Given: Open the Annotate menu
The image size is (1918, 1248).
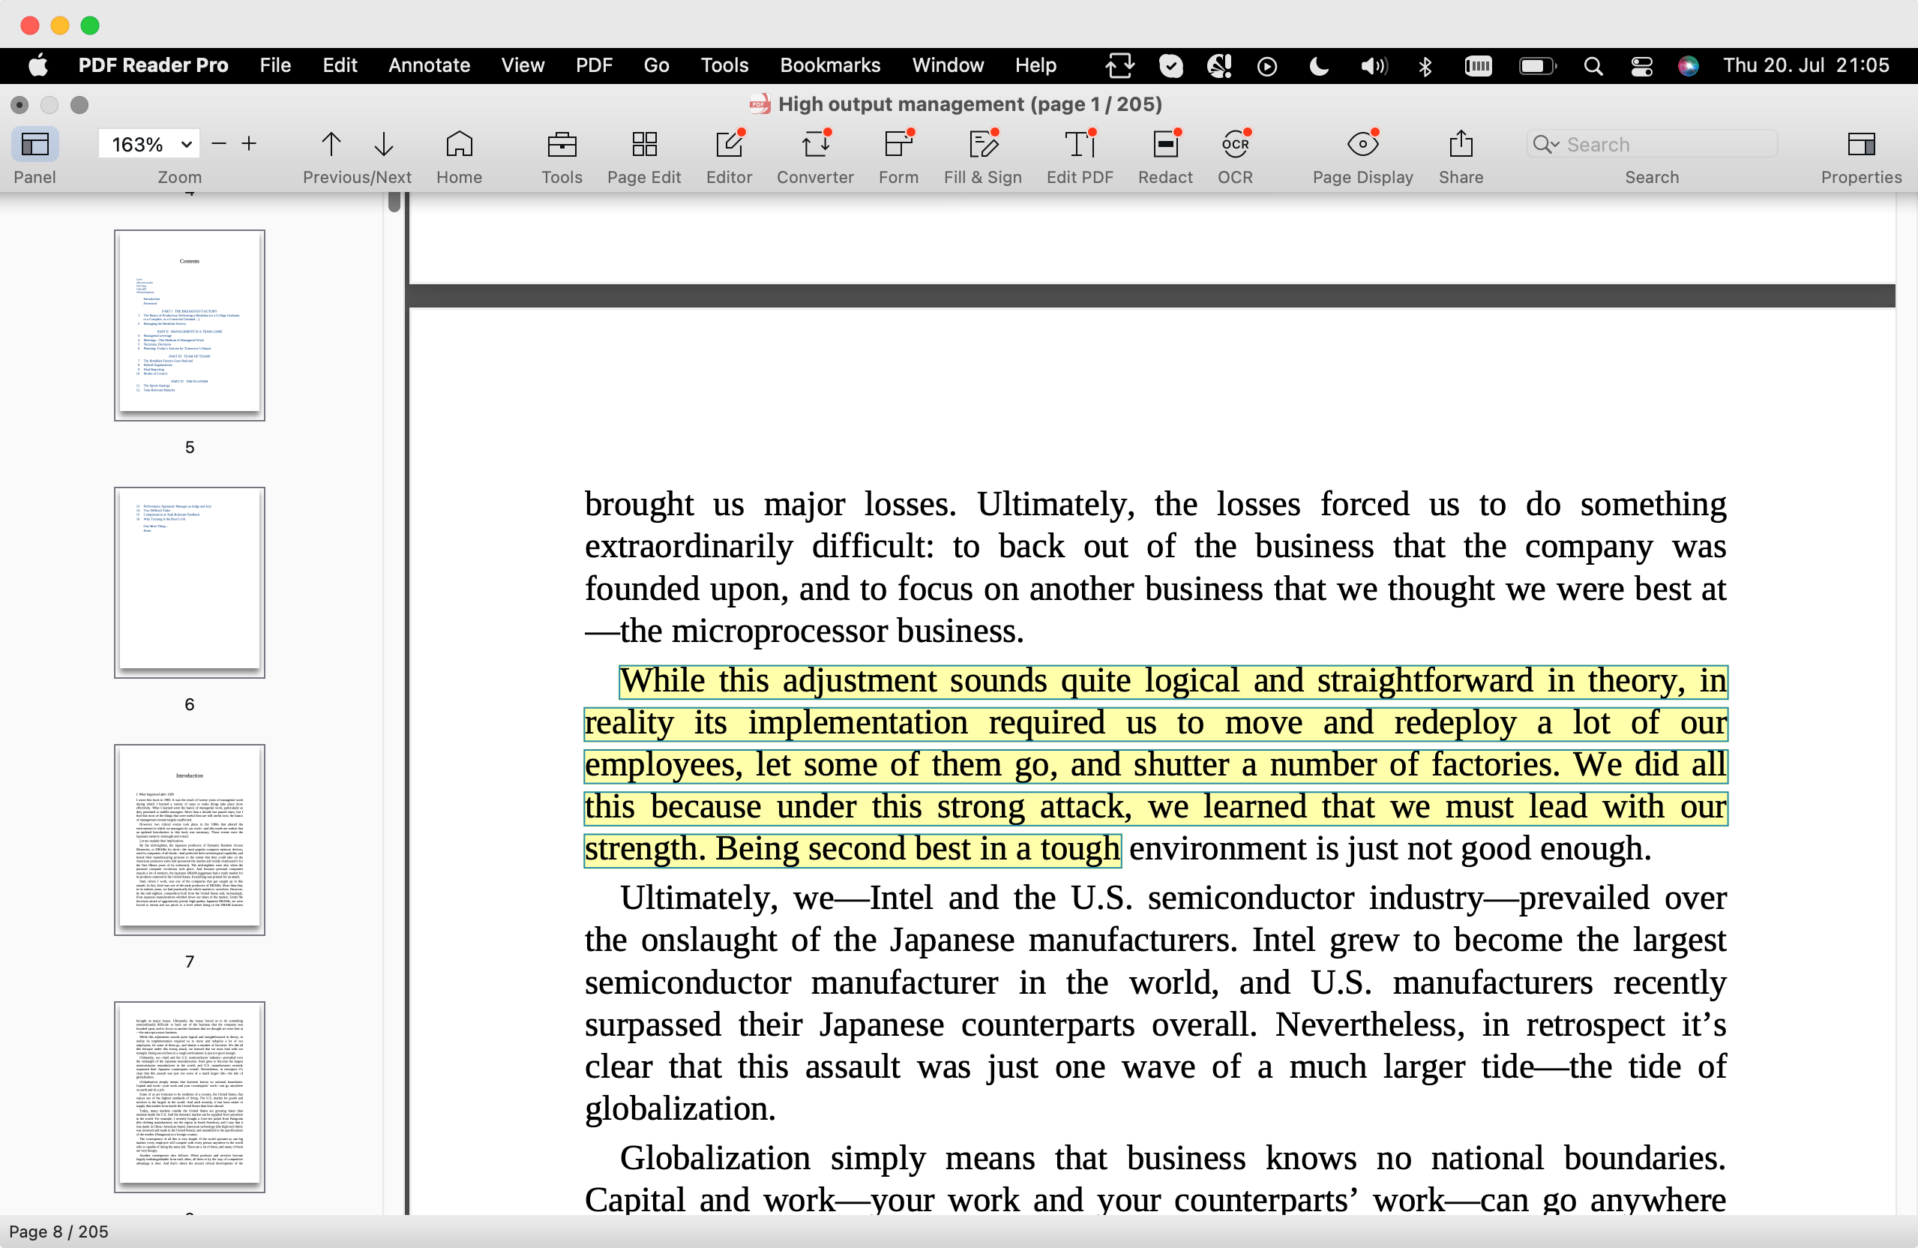Looking at the screenshot, I should click(x=429, y=66).
